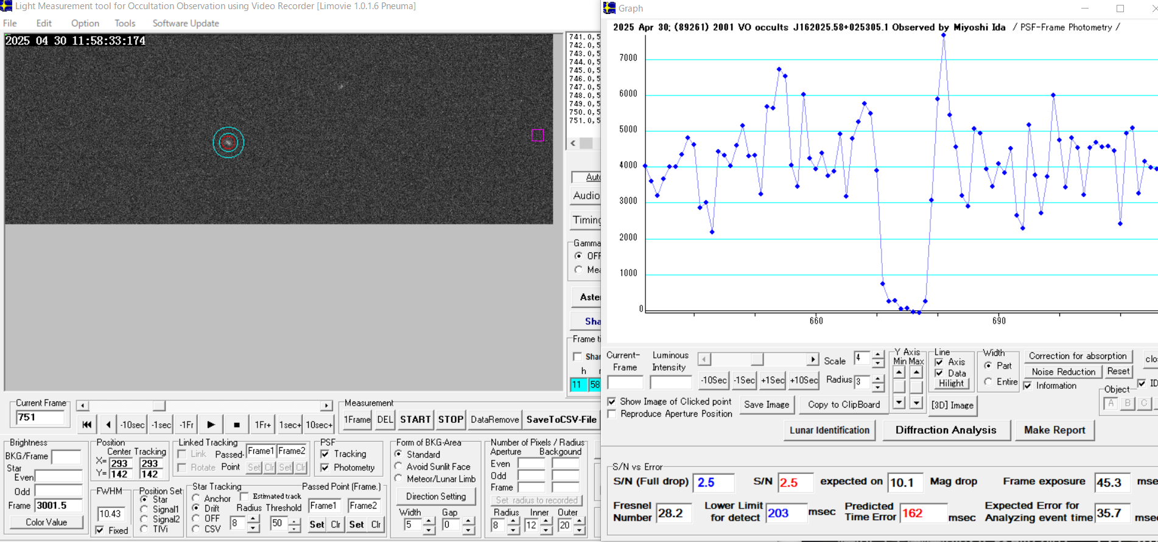Image resolution: width=1158 pixels, height=542 pixels.
Task: Lower Y Axis Min with down arrow
Action: [899, 402]
